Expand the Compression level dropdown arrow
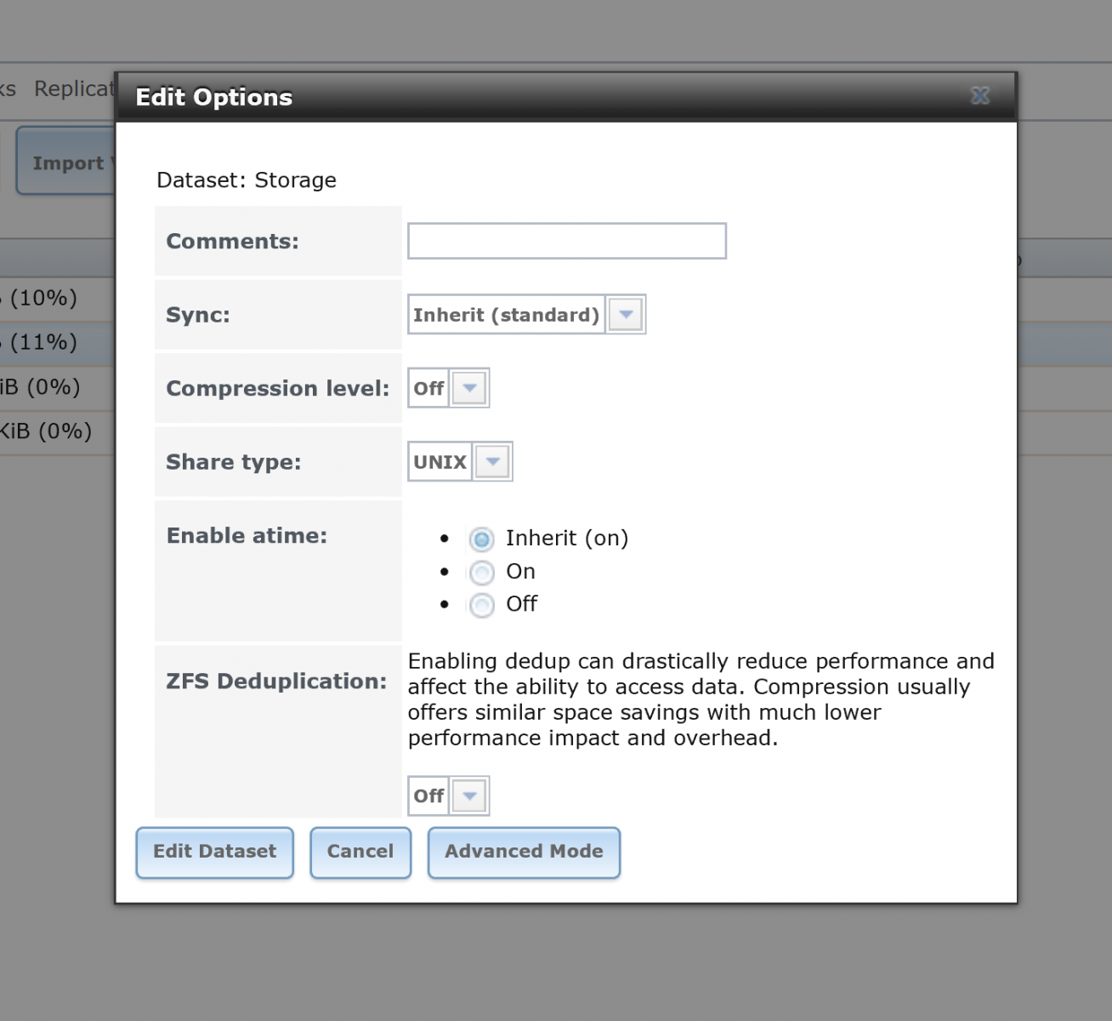The image size is (1112, 1021). [x=469, y=389]
